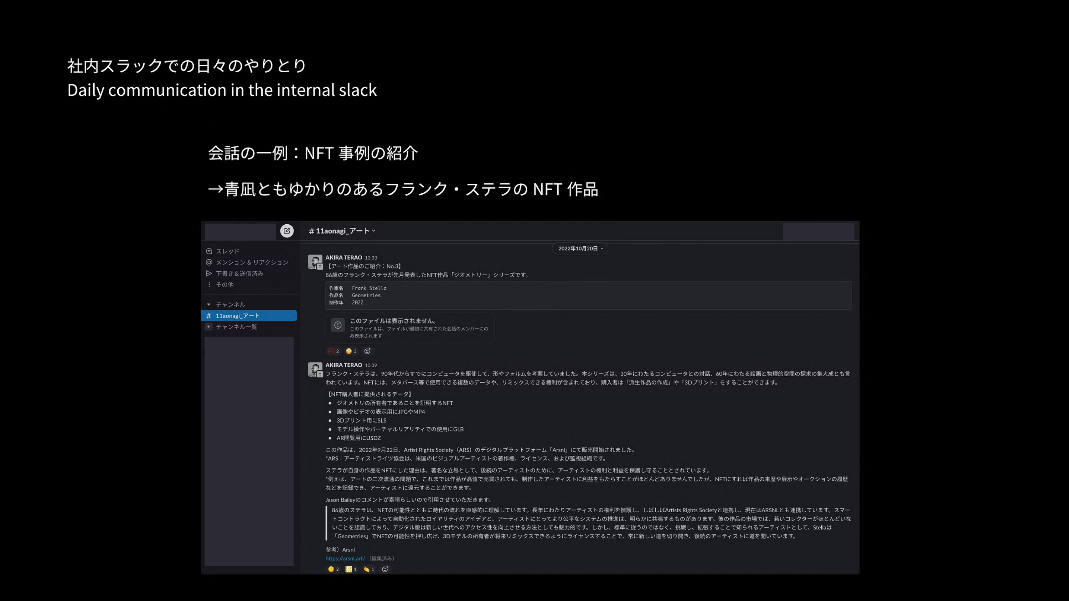
Task: Click AKIRA TERAO name on 10:33 message
Action: click(x=343, y=257)
